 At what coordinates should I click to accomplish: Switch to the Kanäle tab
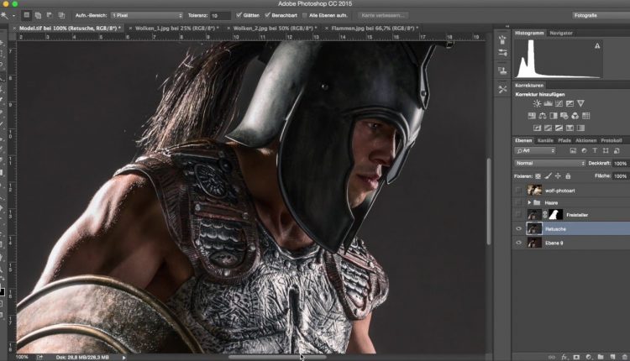(545, 140)
